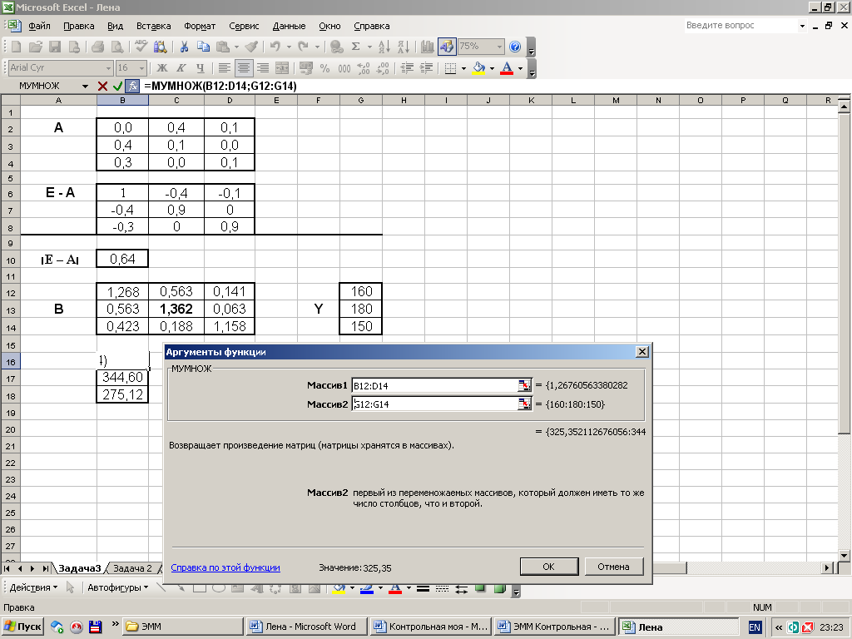Toggle bold formatting (Ж)
Image resolution: width=852 pixels, height=639 pixels.
click(x=162, y=68)
